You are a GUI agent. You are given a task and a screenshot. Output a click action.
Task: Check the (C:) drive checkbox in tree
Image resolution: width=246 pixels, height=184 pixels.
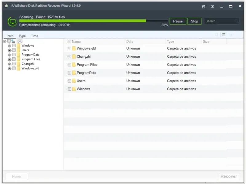pos(9,41)
